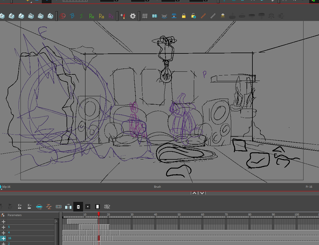319x245 pixels.
Task: Click the double disc plus-below icon
Action: (262, 16)
